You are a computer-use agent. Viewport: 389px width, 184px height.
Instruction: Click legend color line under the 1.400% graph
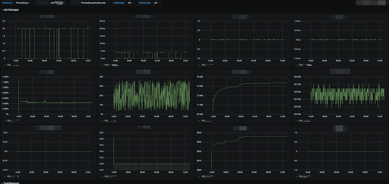pyautogui.click(x=4, y=121)
